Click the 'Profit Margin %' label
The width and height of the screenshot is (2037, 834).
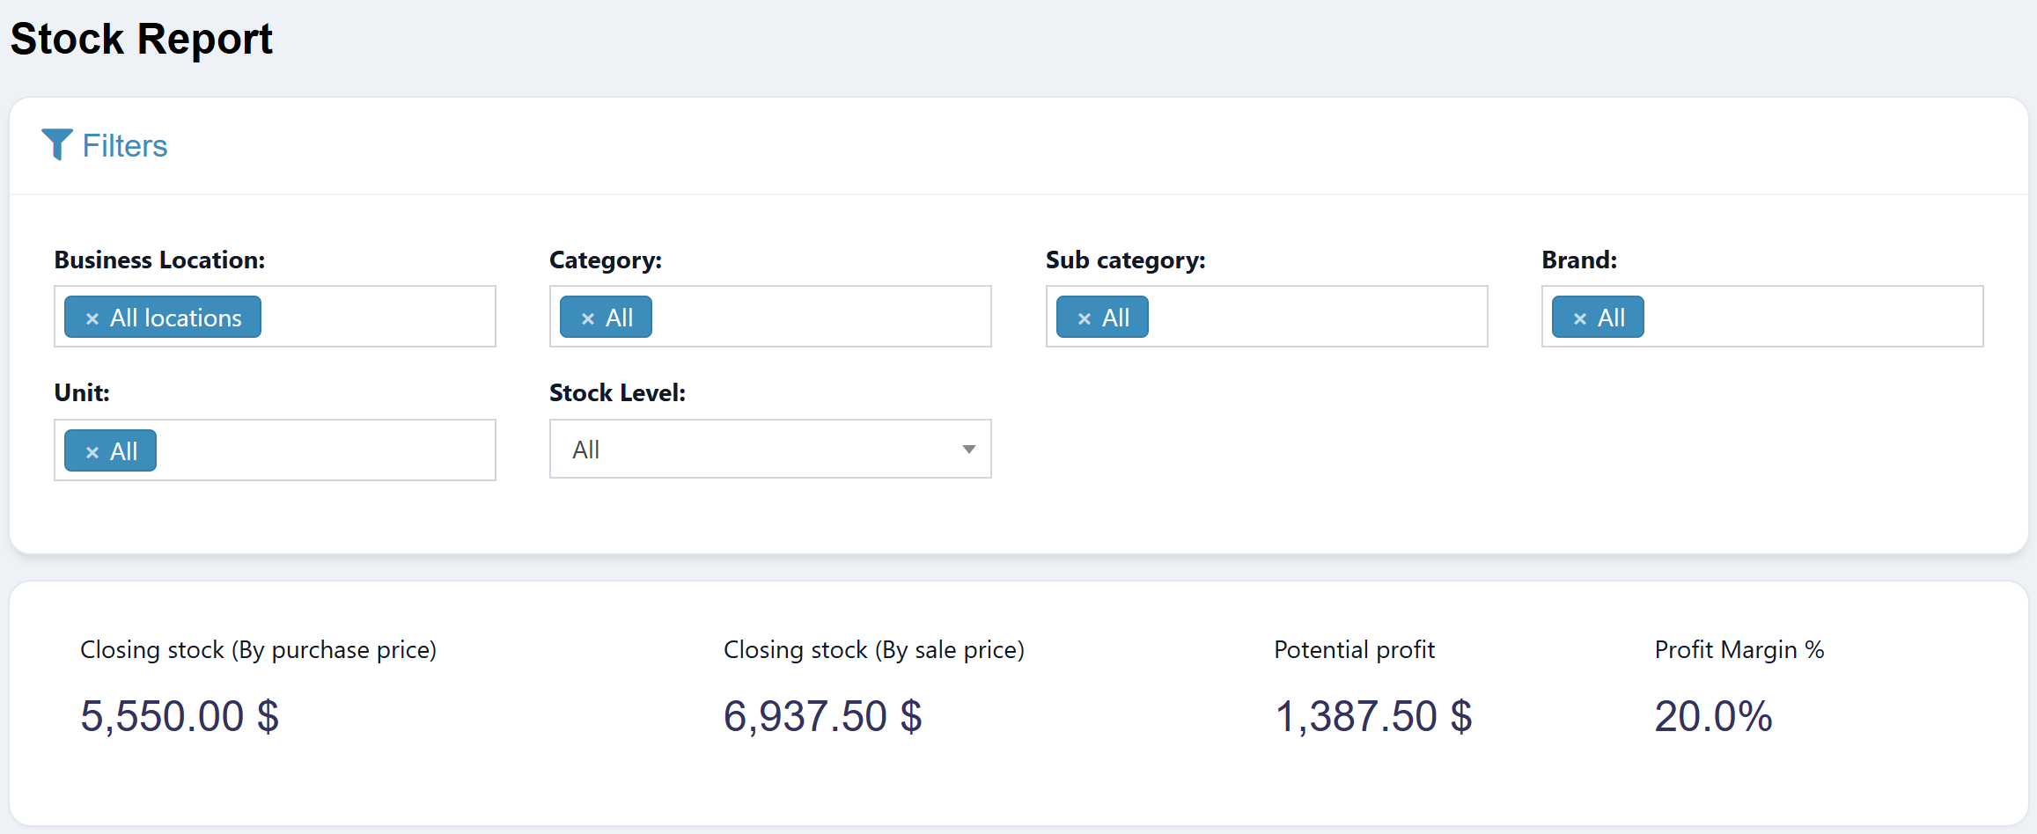tap(1739, 649)
